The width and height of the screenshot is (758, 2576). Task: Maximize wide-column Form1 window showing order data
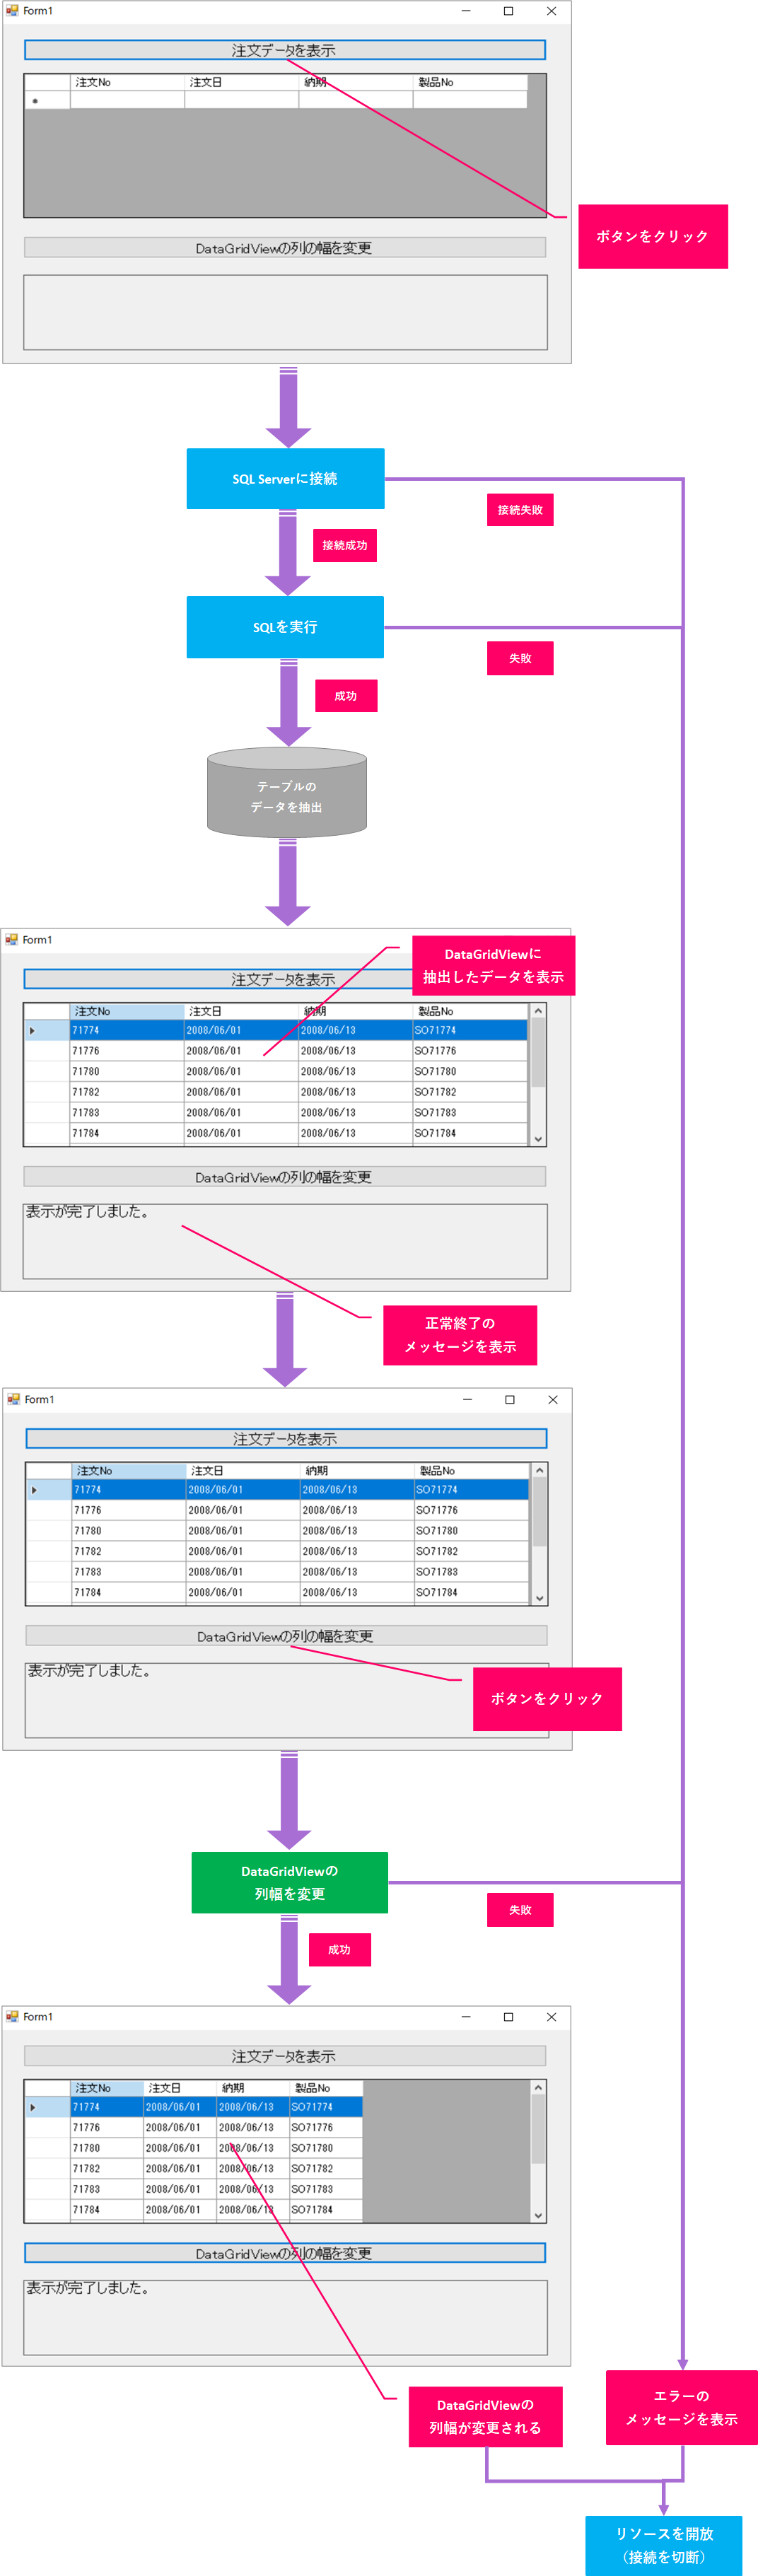coord(510,1399)
